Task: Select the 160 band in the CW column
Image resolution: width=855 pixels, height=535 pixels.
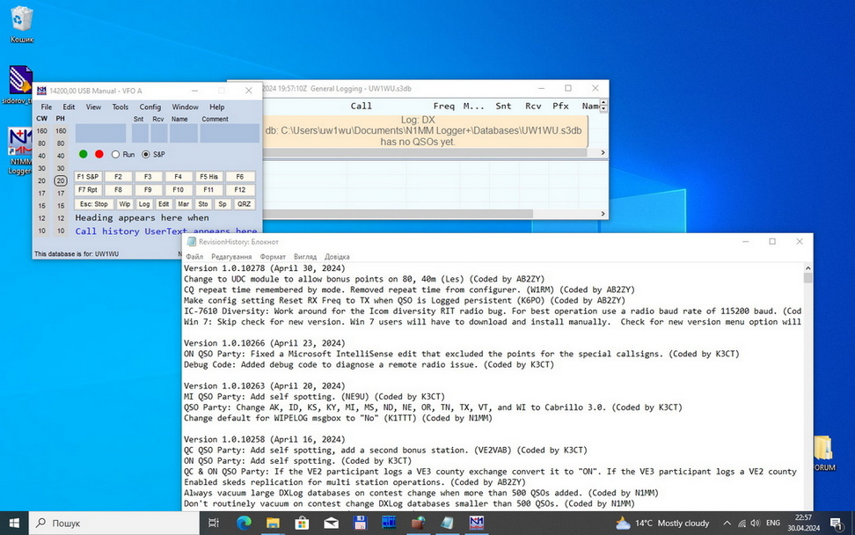Action: click(x=42, y=131)
